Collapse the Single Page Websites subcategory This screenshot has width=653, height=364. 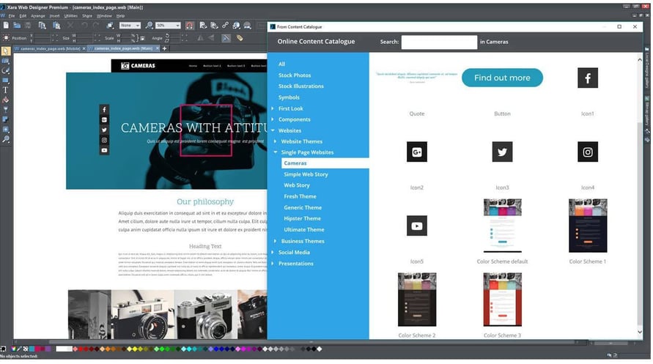coord(276,152)
